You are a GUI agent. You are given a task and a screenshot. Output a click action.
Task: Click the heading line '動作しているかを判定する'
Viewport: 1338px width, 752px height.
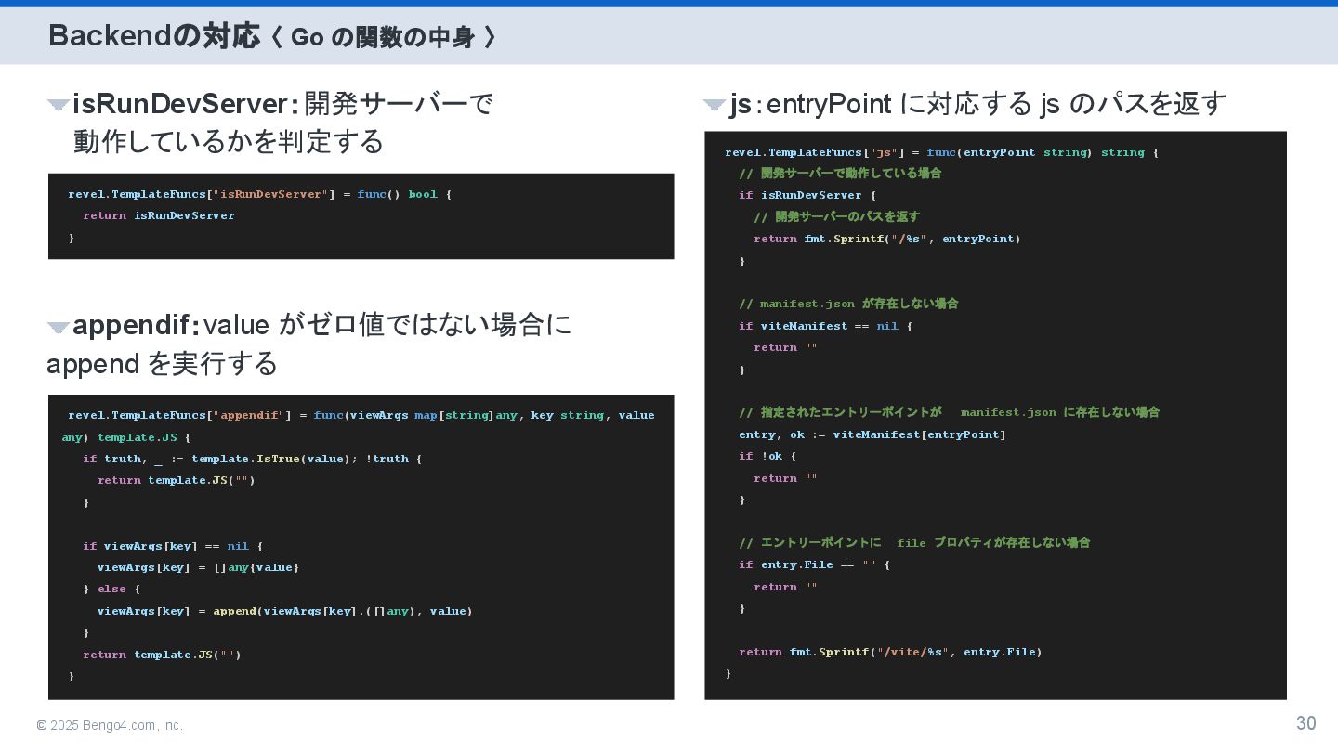point(229,142)
